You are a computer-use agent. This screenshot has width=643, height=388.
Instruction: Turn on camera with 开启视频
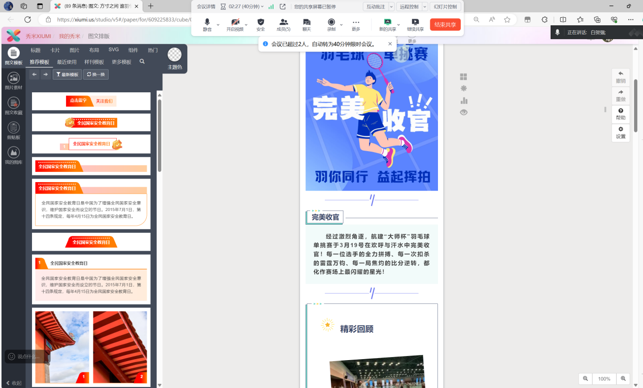point(235,24)
